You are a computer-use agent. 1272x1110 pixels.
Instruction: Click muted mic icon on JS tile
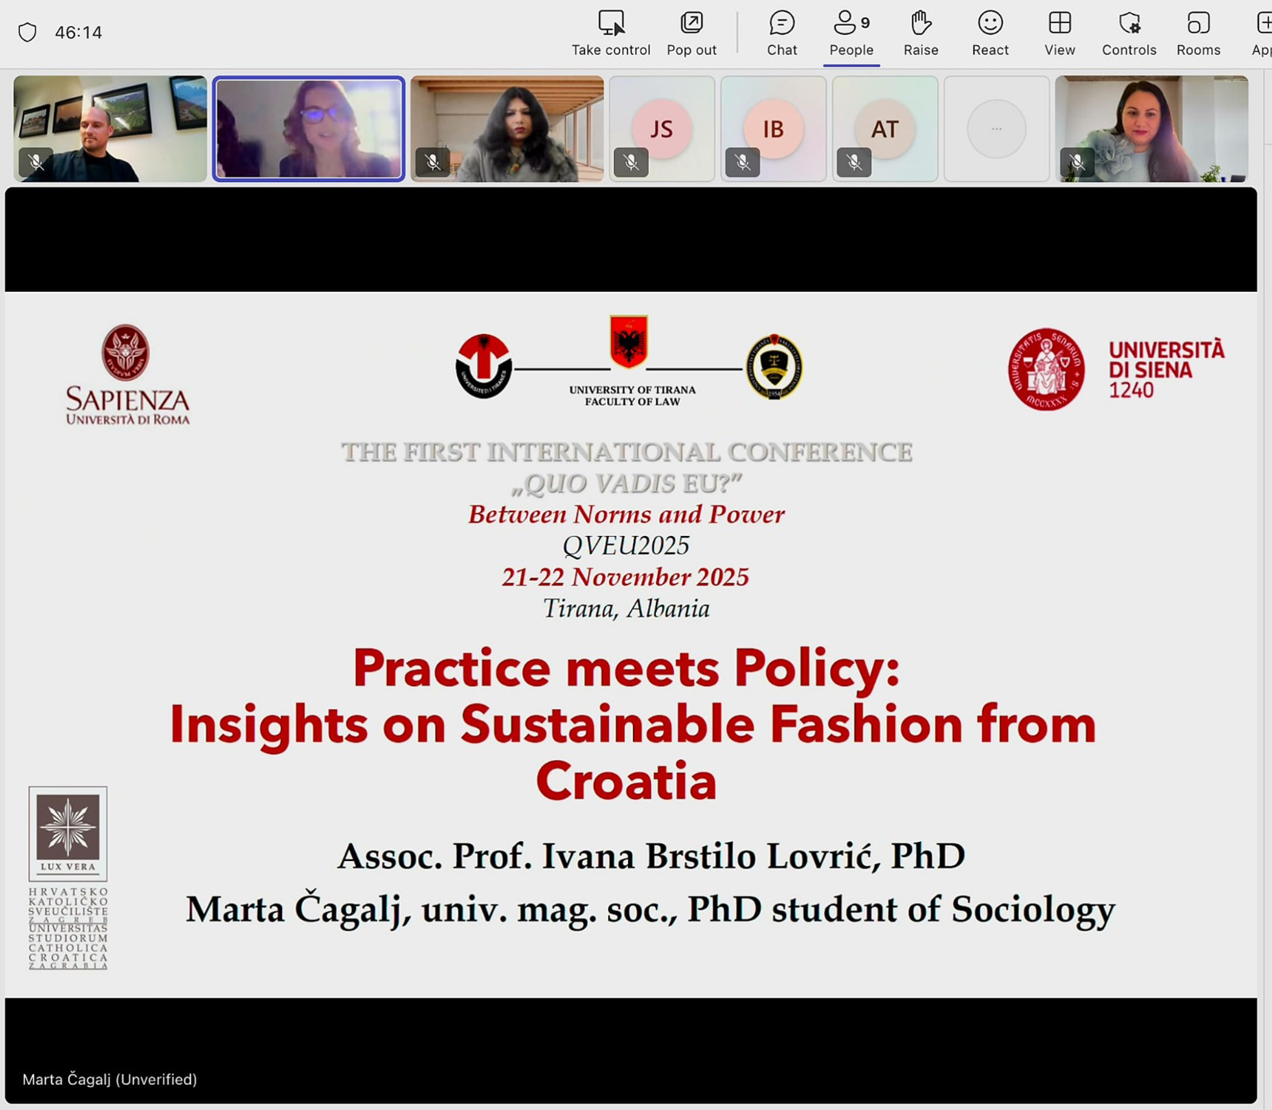tap(631, 162)
